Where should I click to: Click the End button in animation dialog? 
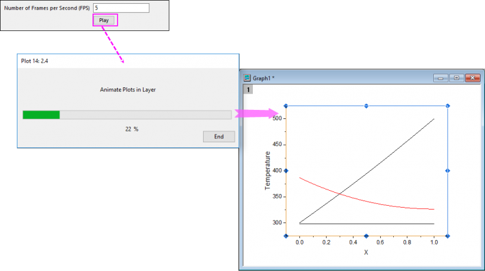coord(219,136)
